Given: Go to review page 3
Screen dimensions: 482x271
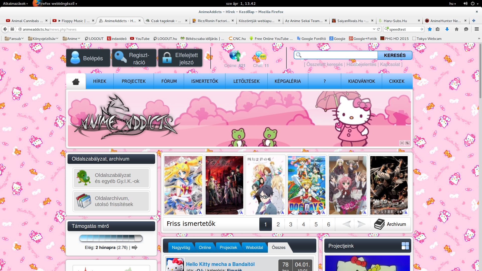Looking at the screenshot, I should [x=291, y=224].
